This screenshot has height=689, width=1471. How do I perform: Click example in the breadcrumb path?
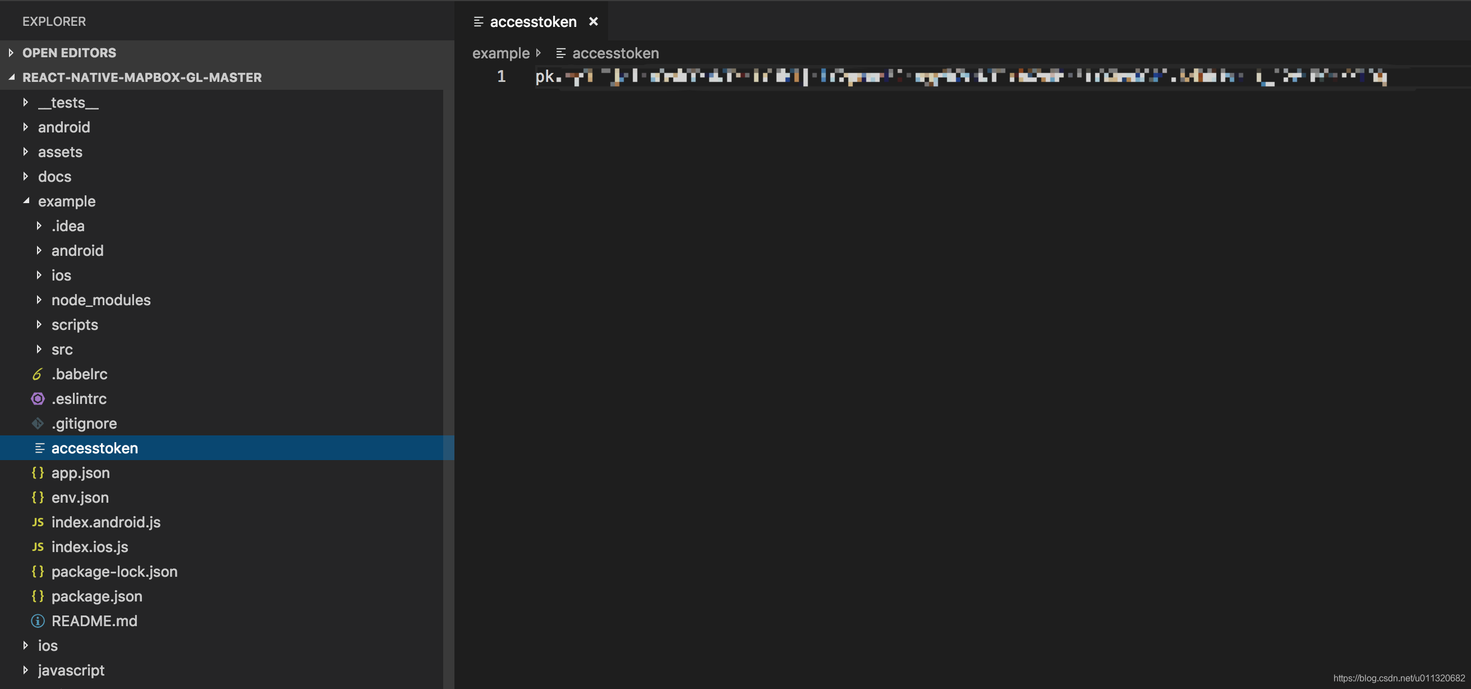pos(500,53)
